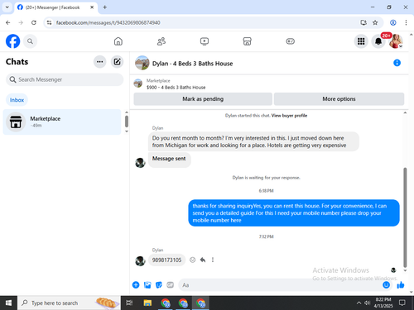414x310 pixels.
Task: Open the volume control in system tray
Action: pyautogui.click(x=367, y=303)
